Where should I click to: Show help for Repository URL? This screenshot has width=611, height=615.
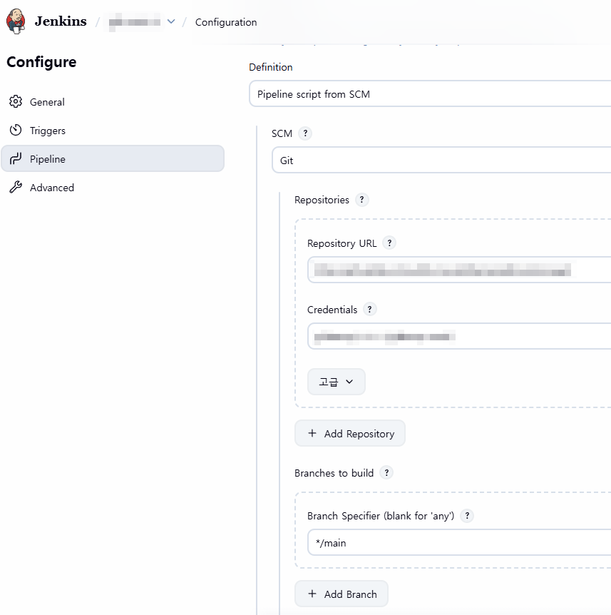[x=389, y=243]
